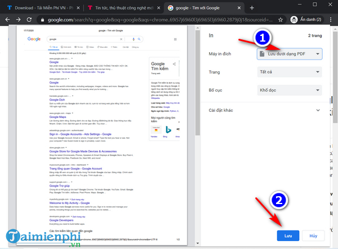Reload the current page
Screen dimensions: 338x249
point(29,20)
